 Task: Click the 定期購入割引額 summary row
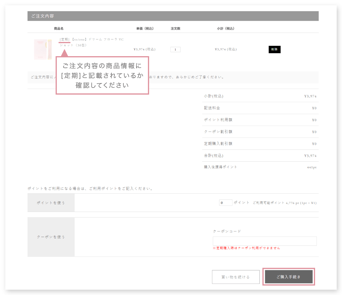click(260, 144)
